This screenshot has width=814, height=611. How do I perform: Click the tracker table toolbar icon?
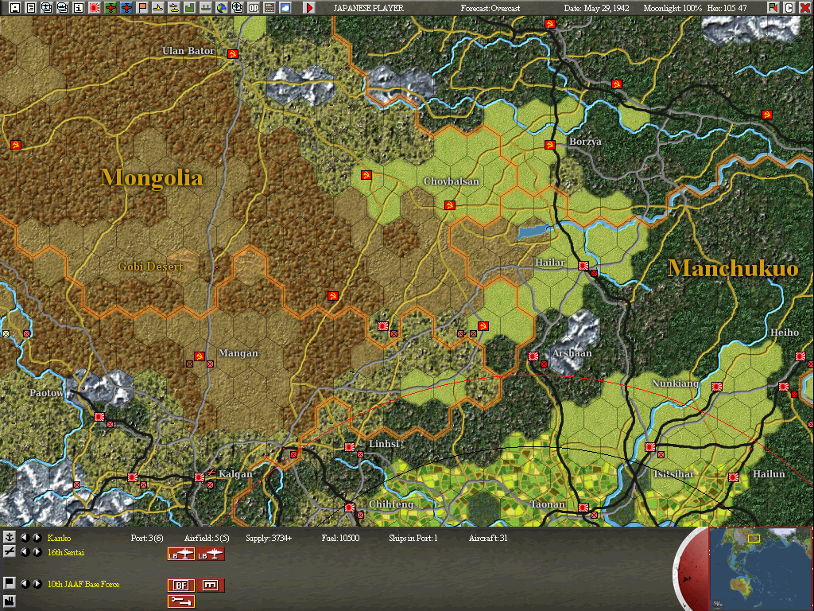pos(269,8)
